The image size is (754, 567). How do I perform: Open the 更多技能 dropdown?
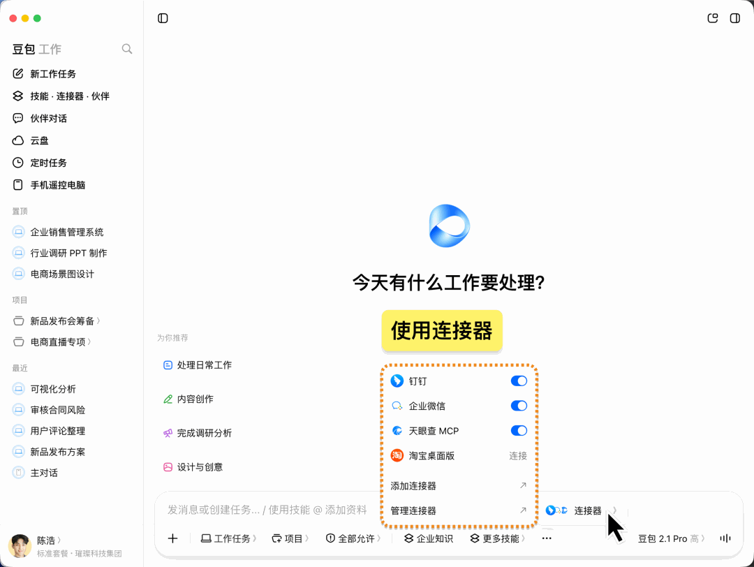[497, 538]
